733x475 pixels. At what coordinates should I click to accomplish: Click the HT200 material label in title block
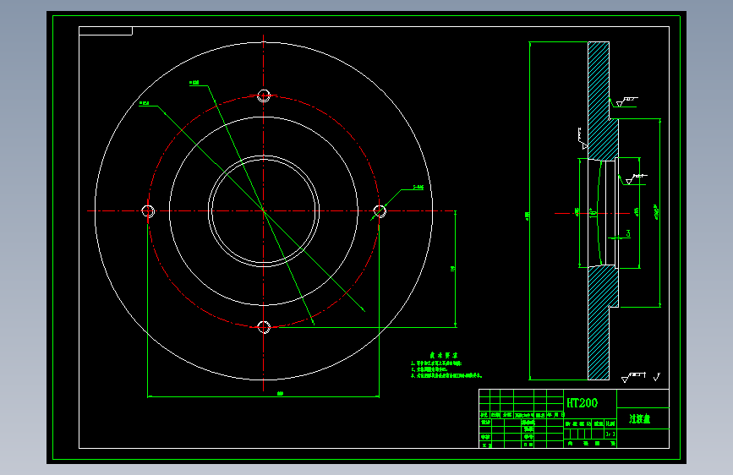click(x=582, y=403)
